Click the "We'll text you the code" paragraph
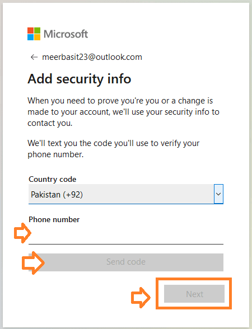The width and height of the screenshot is (252, 329). [113, 149]
